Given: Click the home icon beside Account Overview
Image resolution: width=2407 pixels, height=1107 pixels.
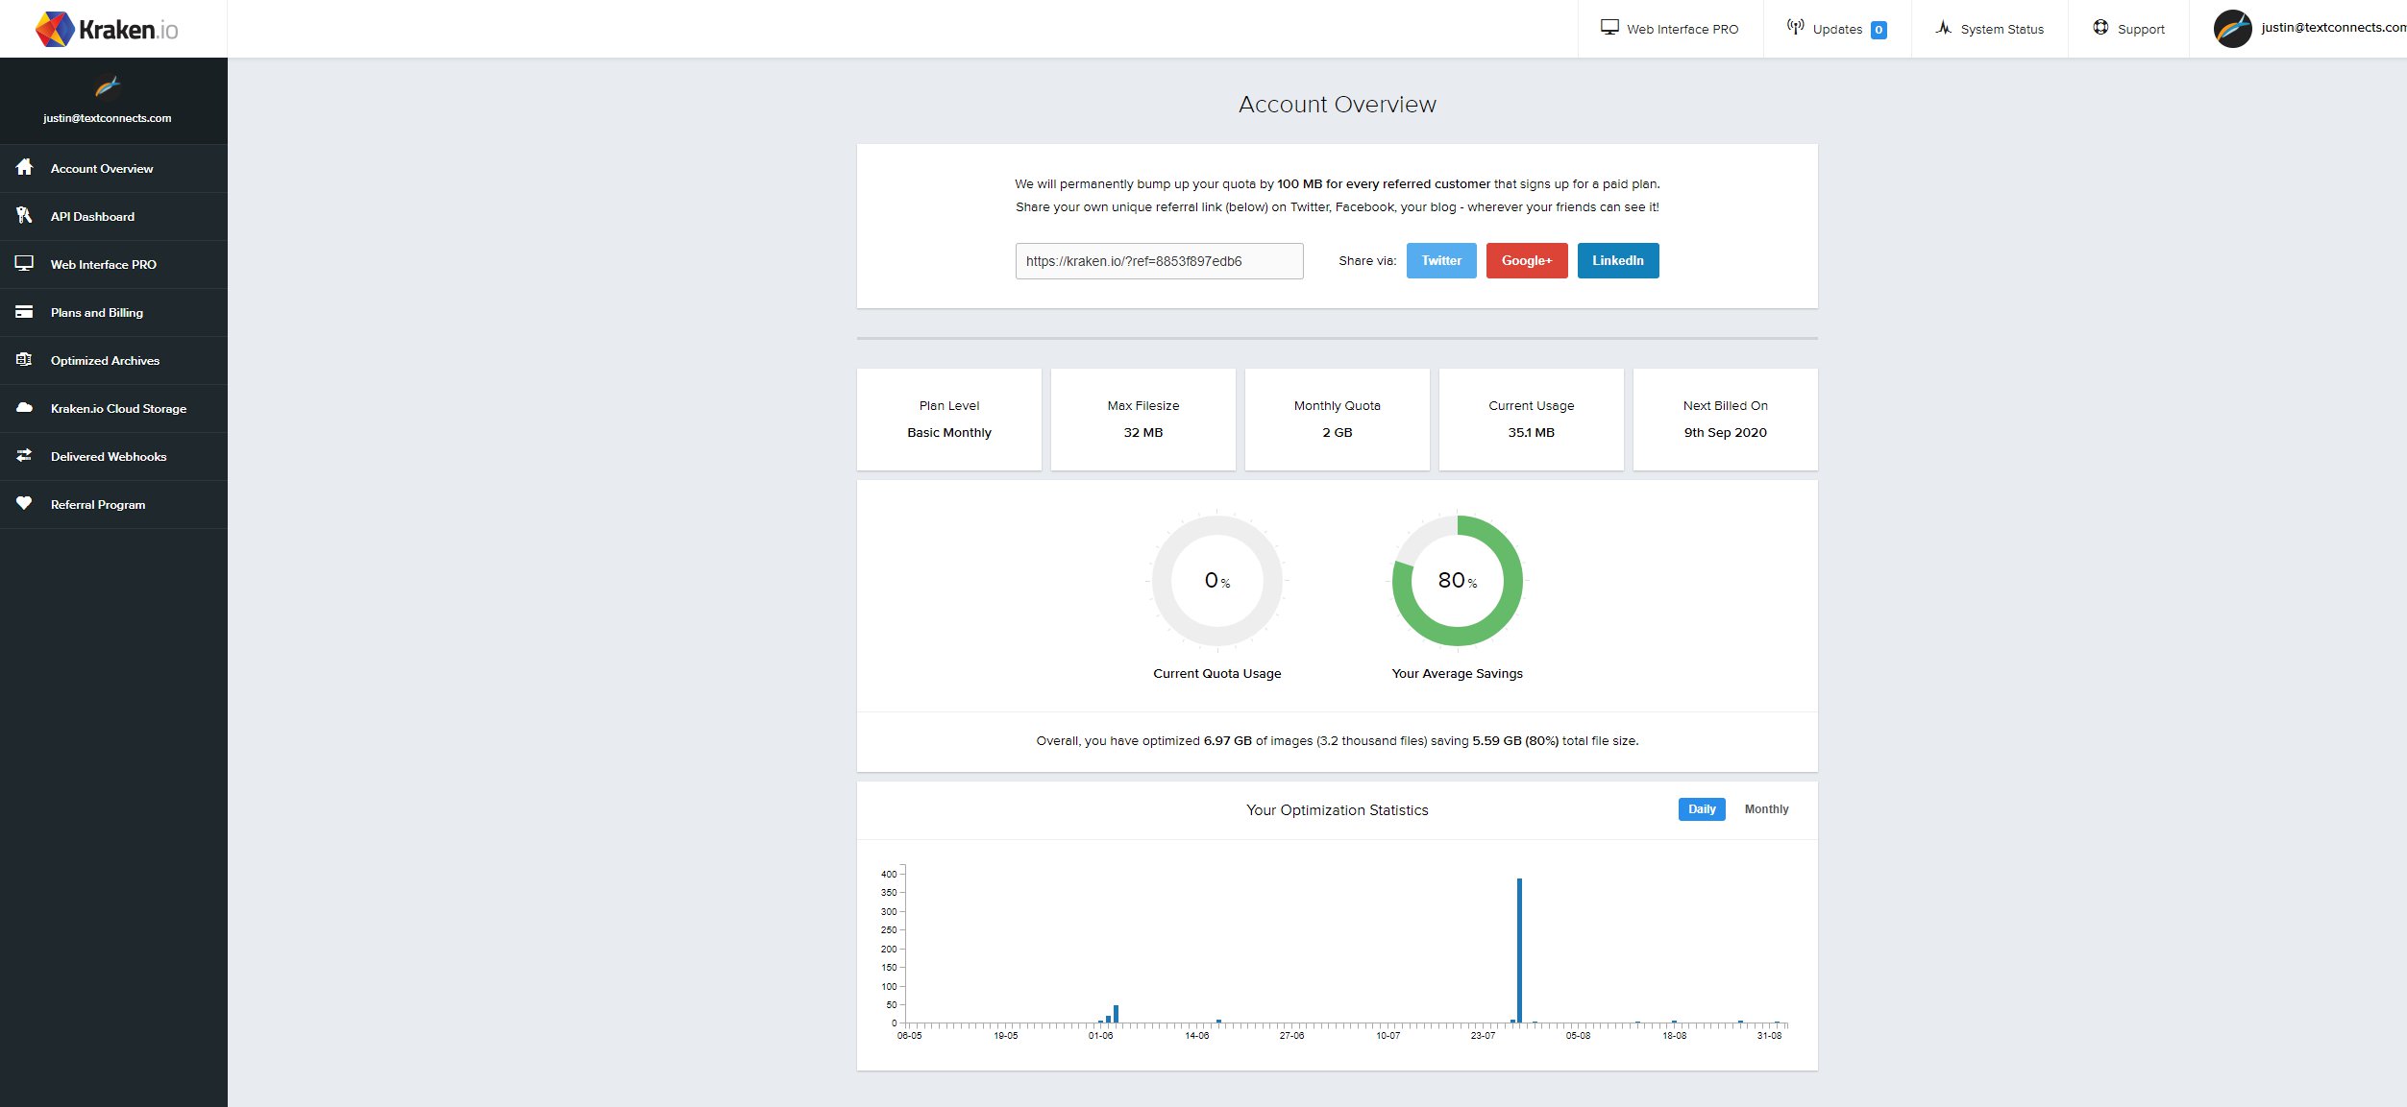Looking at the screenshot, I should click(x=25, y=167).
